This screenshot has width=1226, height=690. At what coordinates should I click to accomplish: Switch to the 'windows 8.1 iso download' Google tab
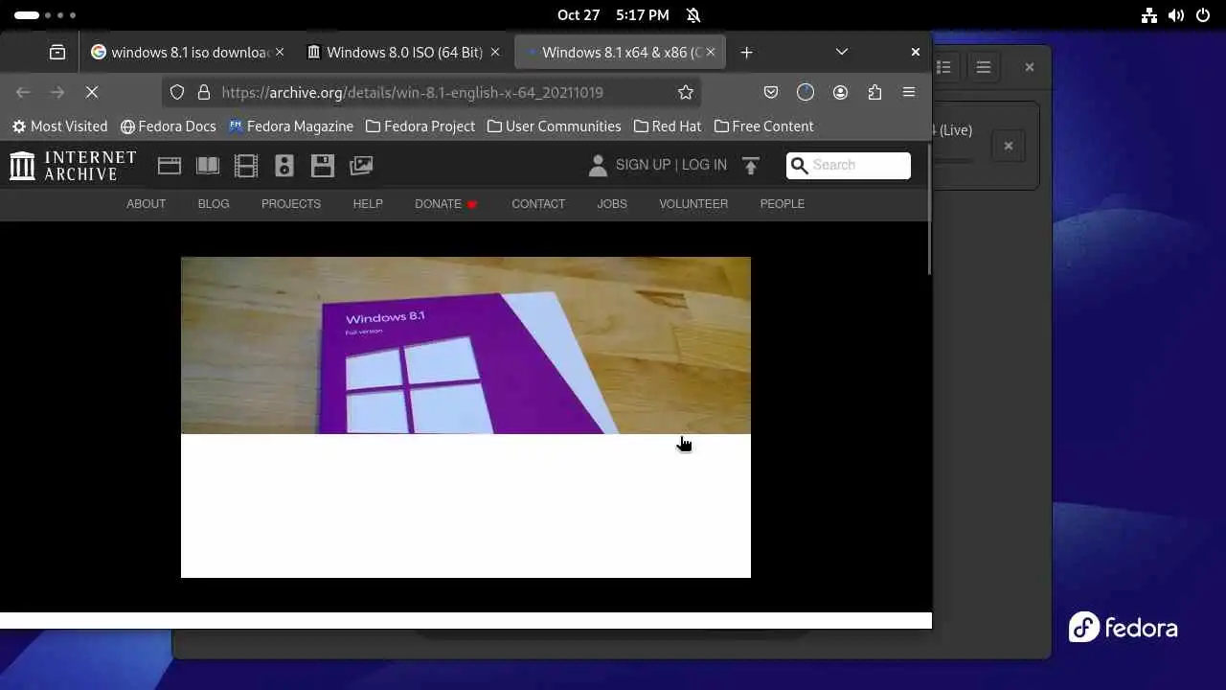[x=188, y=52]
